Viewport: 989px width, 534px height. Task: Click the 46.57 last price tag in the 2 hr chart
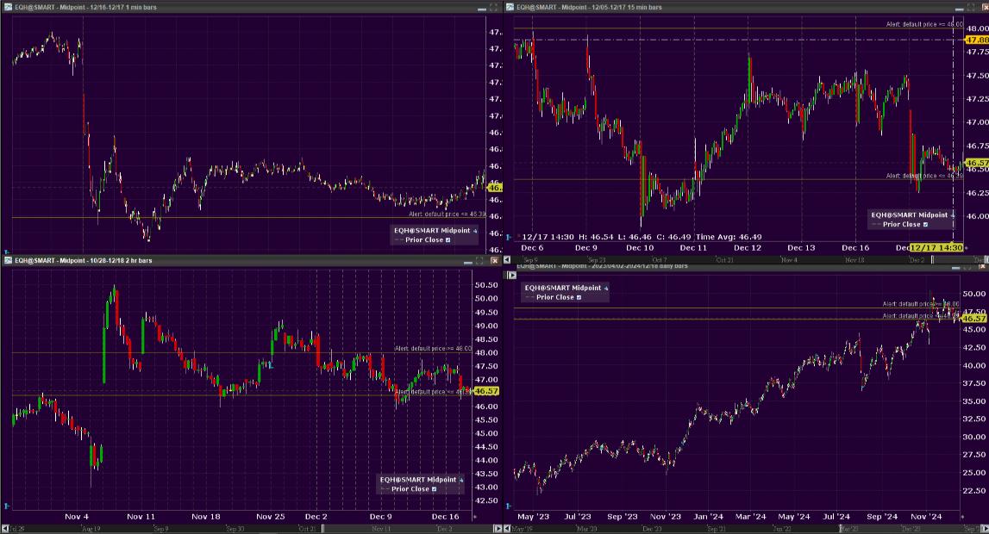pyautogui.click(x=486, y=391)
